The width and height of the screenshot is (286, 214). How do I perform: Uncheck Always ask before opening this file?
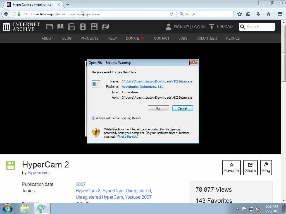[93, 118]
